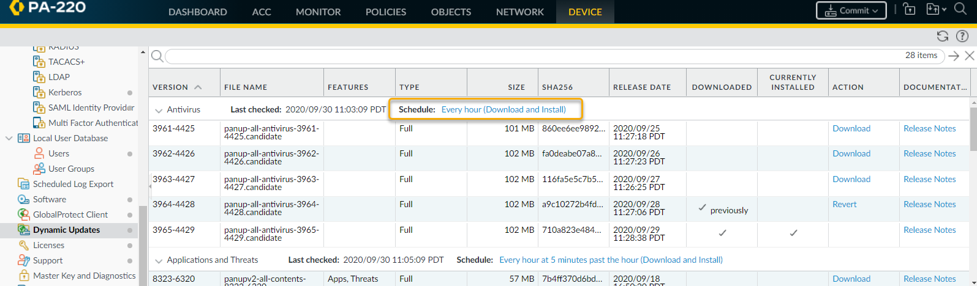Open Licenses from the sidebar
The image size is (977, 286).
point(48,245)
